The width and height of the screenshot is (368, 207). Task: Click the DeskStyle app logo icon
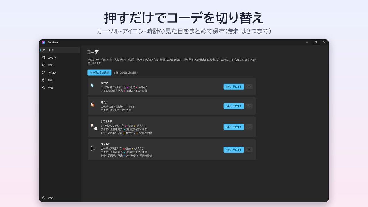point(43,42)
